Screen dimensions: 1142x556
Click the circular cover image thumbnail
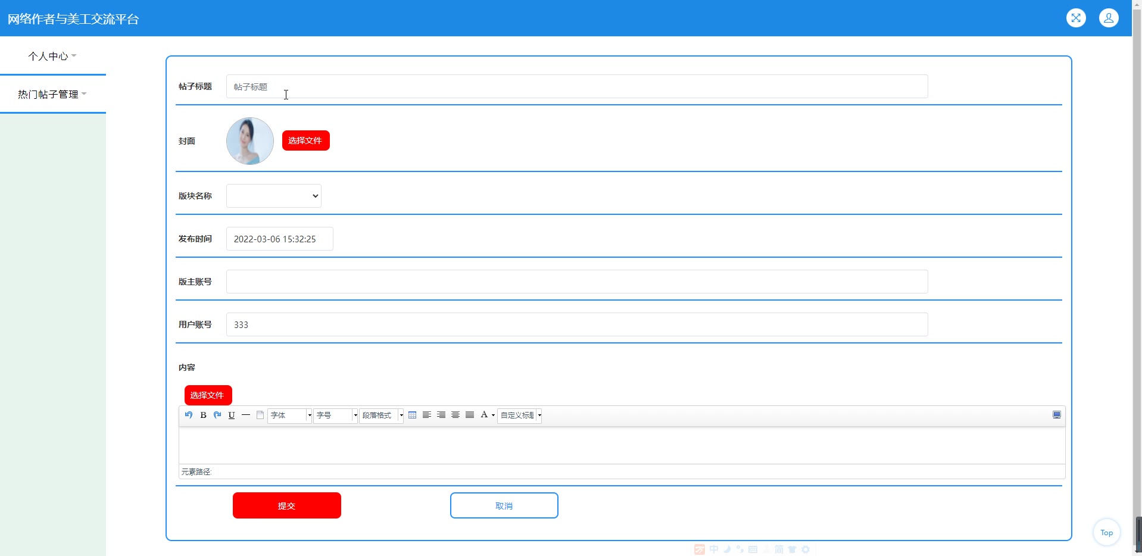coord(250,141)
